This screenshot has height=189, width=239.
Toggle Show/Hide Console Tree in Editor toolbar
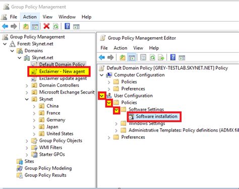(x=132, y=58)
